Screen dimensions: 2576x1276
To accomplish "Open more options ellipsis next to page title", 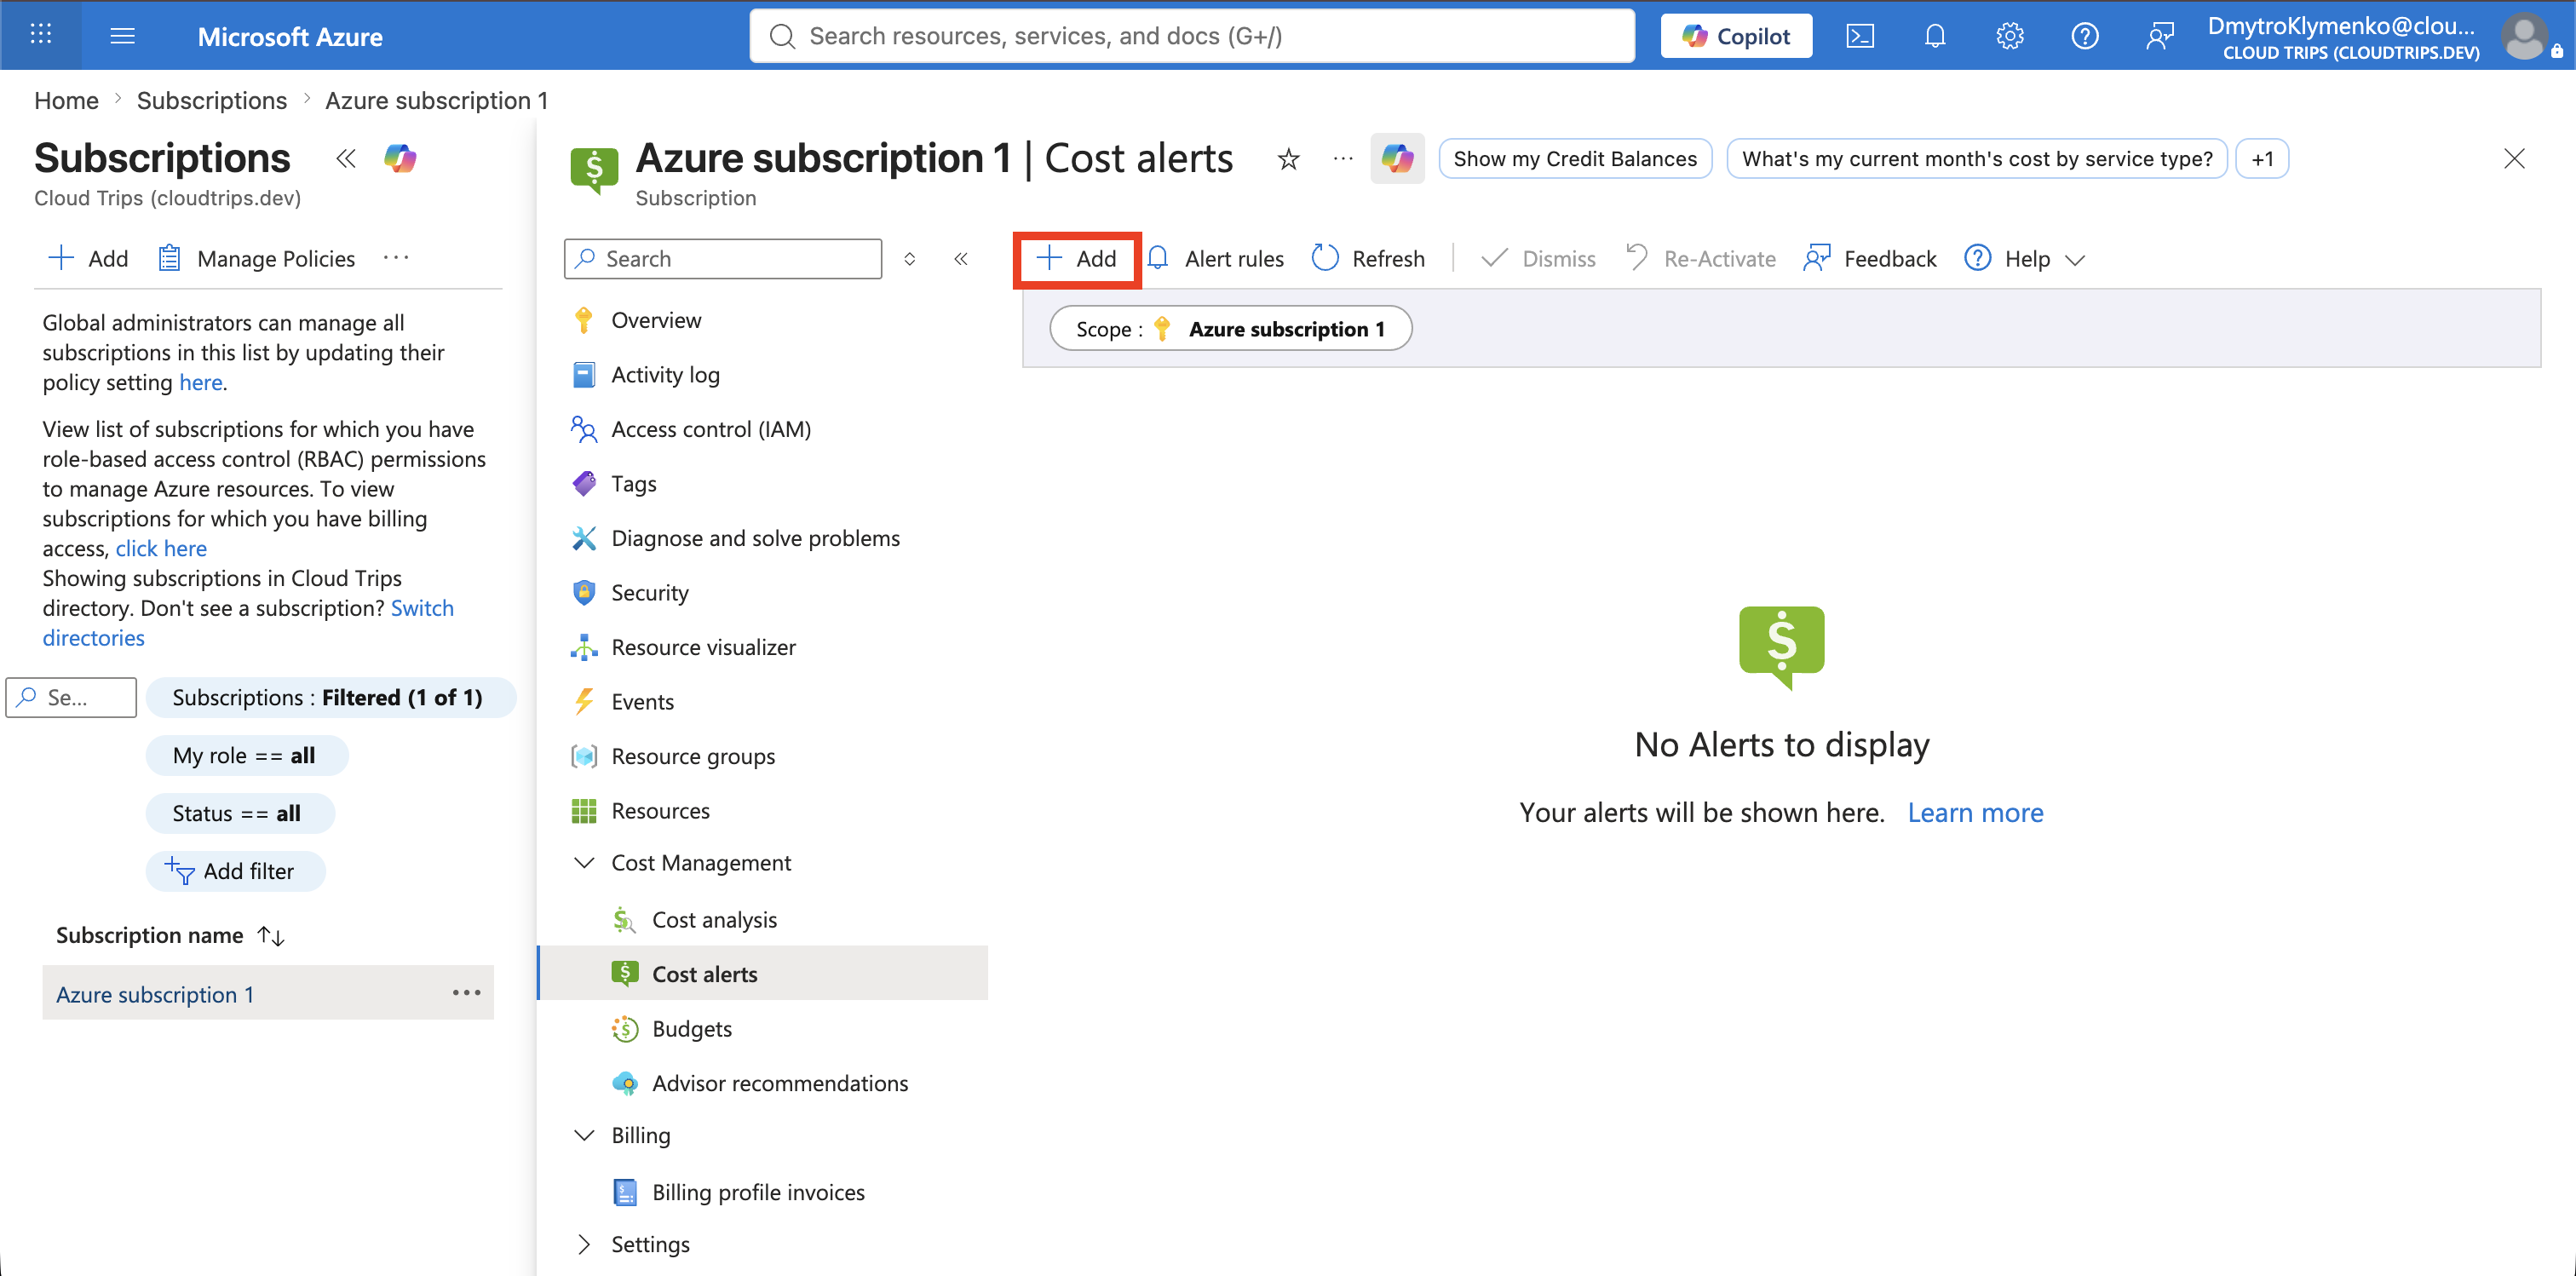I will 1343,158.
